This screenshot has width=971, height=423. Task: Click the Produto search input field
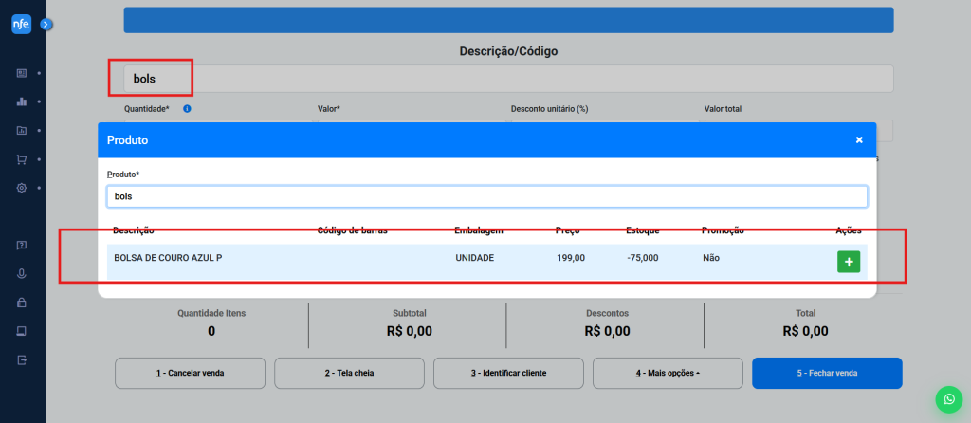click(485, 196)
